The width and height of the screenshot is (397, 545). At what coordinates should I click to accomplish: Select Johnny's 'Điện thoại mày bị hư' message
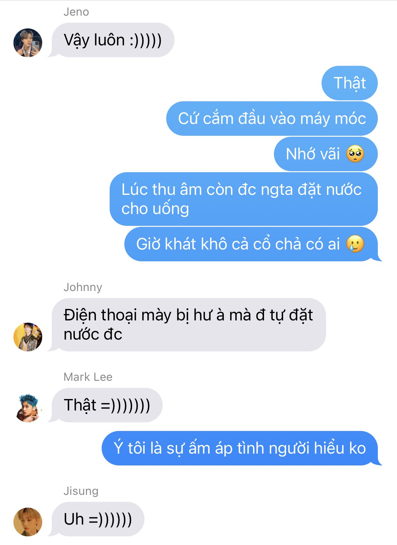coord(189,325)
